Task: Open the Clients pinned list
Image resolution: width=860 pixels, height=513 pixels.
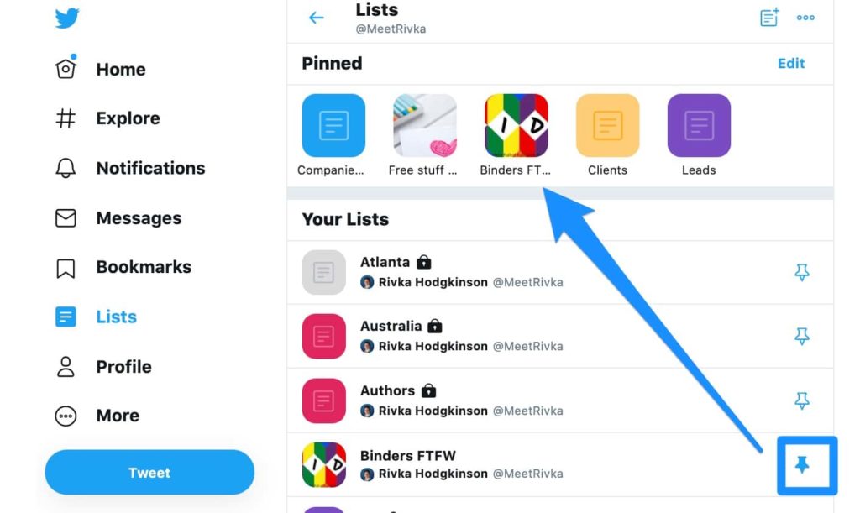Action: click(x=607, y=126)
